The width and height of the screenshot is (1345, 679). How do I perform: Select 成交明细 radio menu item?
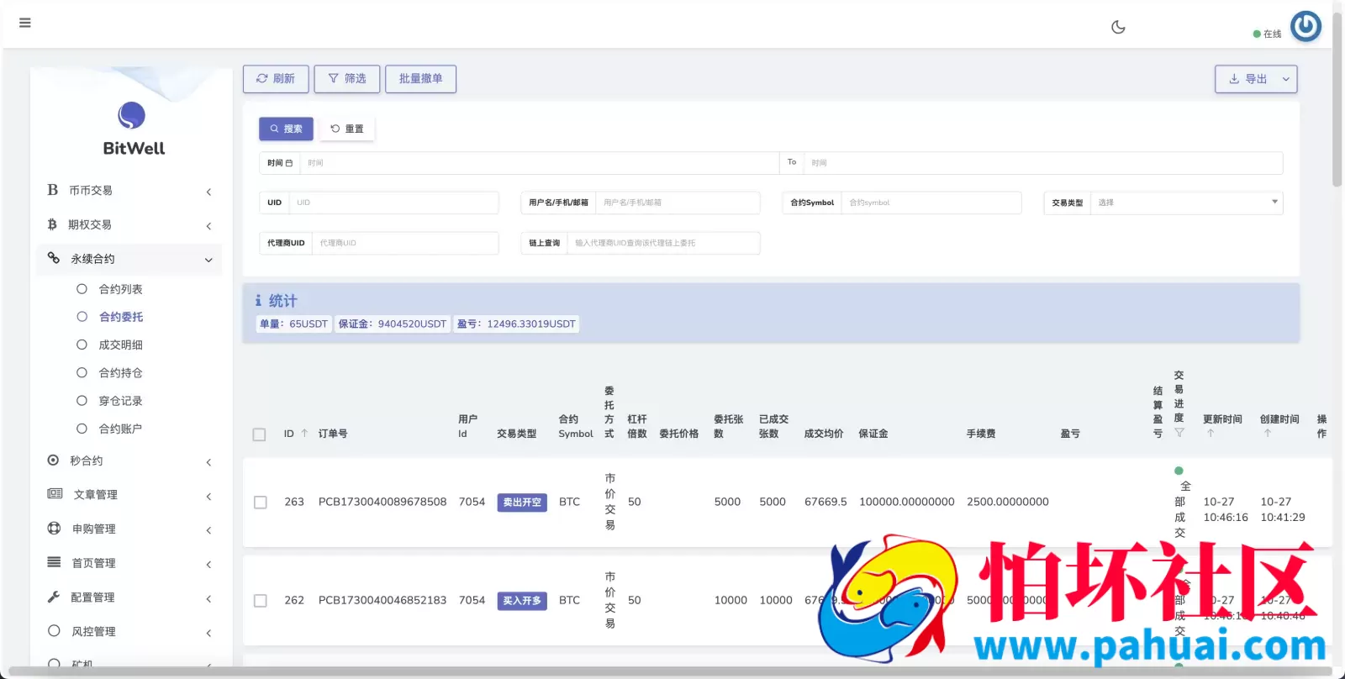point(82,345)
